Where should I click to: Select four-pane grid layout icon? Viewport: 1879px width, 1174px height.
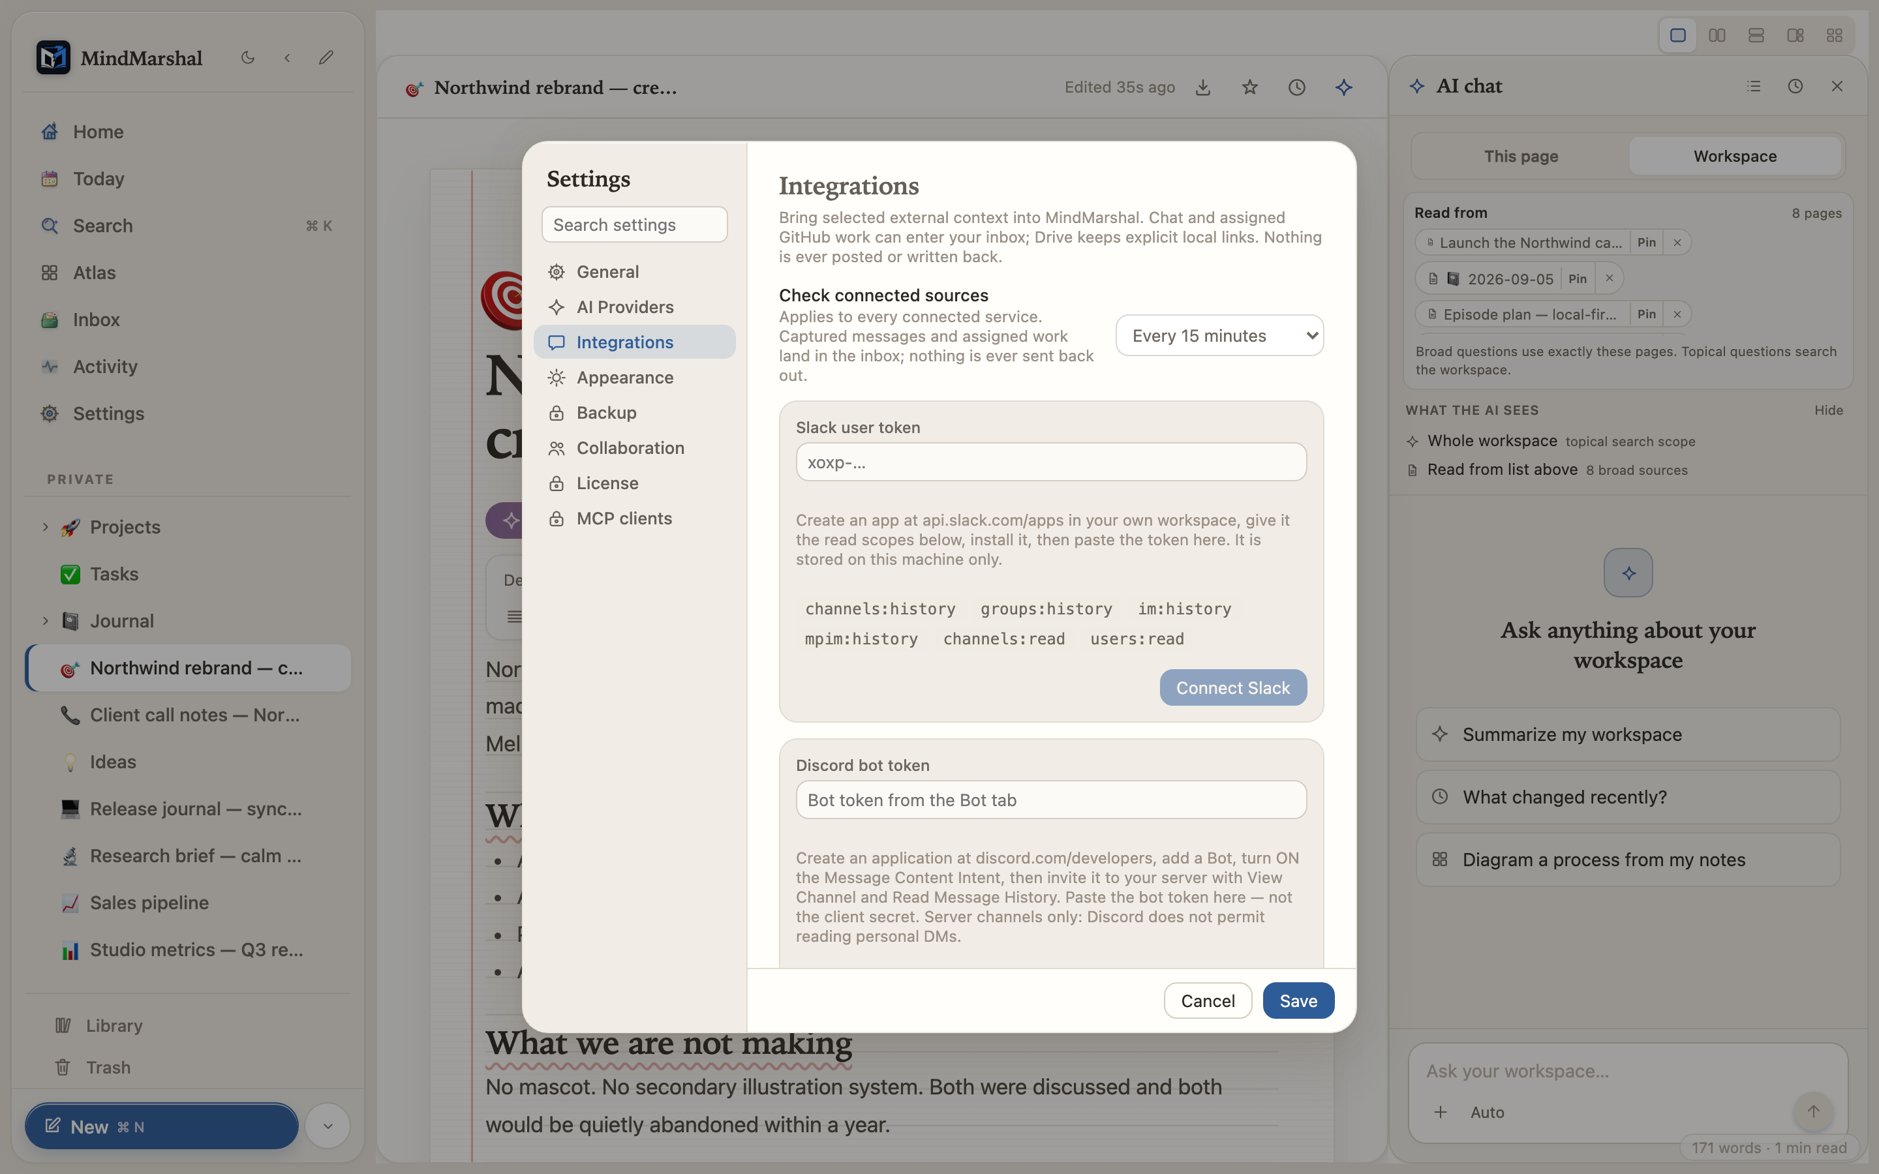tap(1835, 36)
